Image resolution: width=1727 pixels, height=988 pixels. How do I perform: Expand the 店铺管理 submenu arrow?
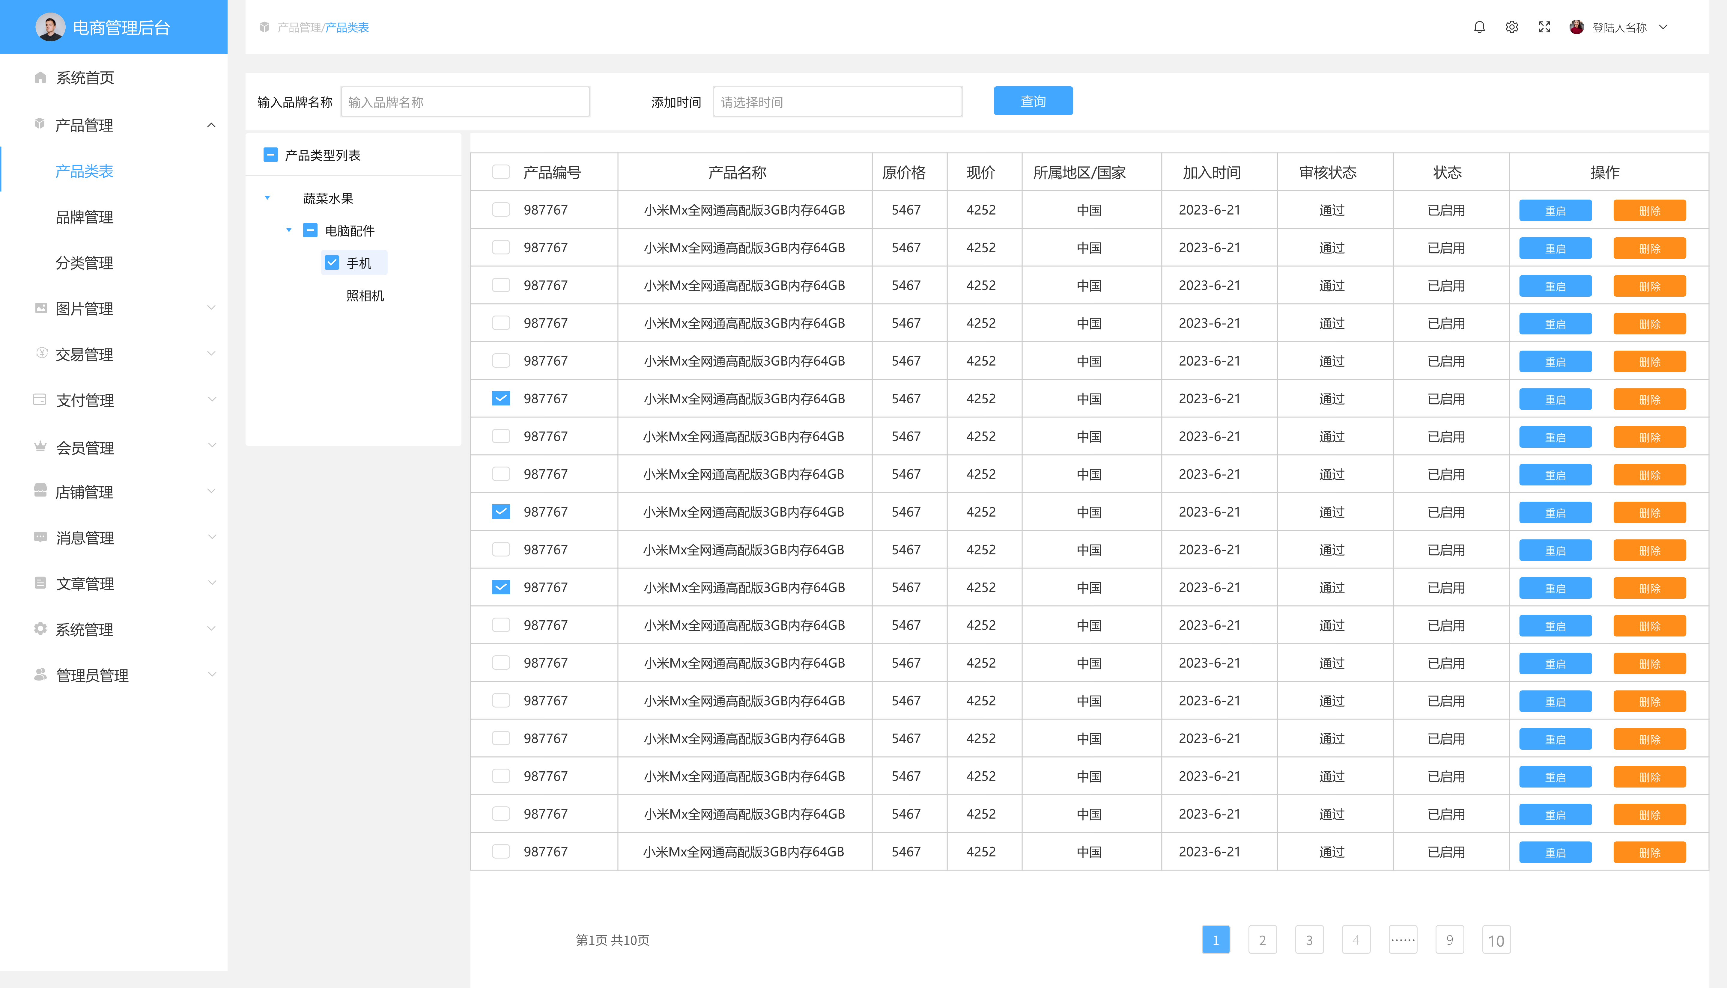click(211, 491)
